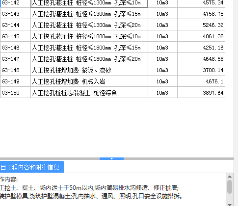Image resolution: width=238 pixels, height=206 pixels.
Task: Click item 人工挖孔桩桩芯混凝土 桩径综合
Action: point(89,93)
